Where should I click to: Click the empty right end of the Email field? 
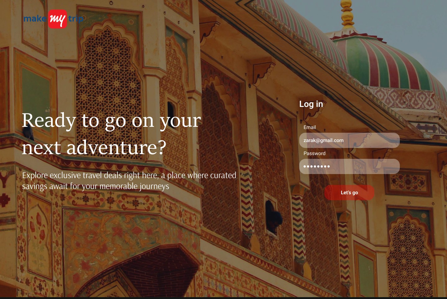point(382,140)
